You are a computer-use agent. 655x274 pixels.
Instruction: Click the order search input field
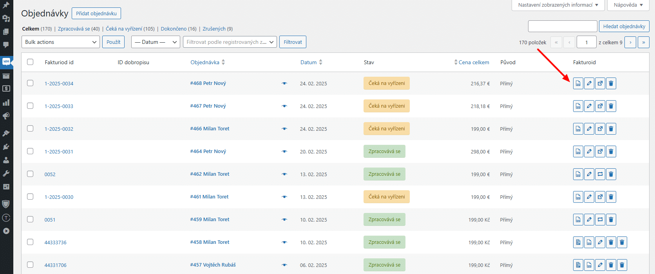(563, 26)
